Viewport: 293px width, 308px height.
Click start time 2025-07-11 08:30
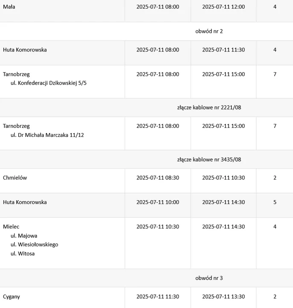pos(158,178)
